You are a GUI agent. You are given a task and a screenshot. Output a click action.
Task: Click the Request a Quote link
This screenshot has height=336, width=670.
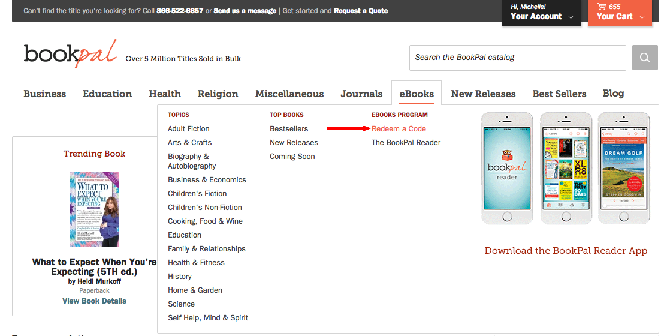click(361, 11)
